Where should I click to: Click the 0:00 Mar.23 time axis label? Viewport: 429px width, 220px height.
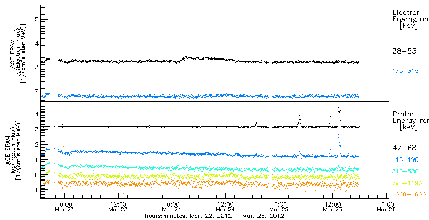click(x=64, y=207)
